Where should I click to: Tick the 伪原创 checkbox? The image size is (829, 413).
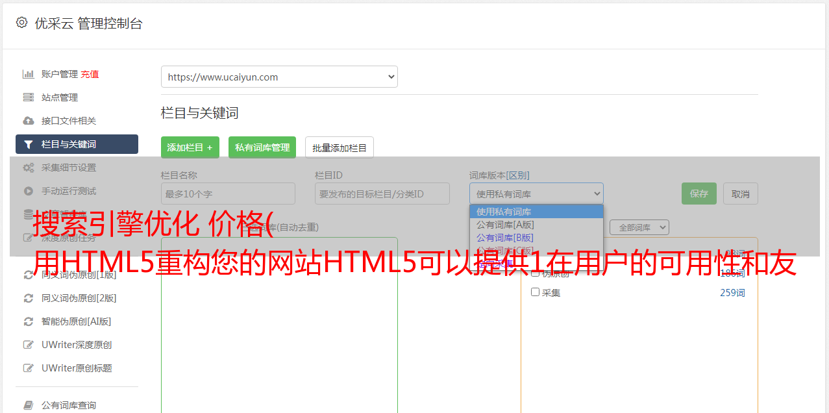pos(536,273)
